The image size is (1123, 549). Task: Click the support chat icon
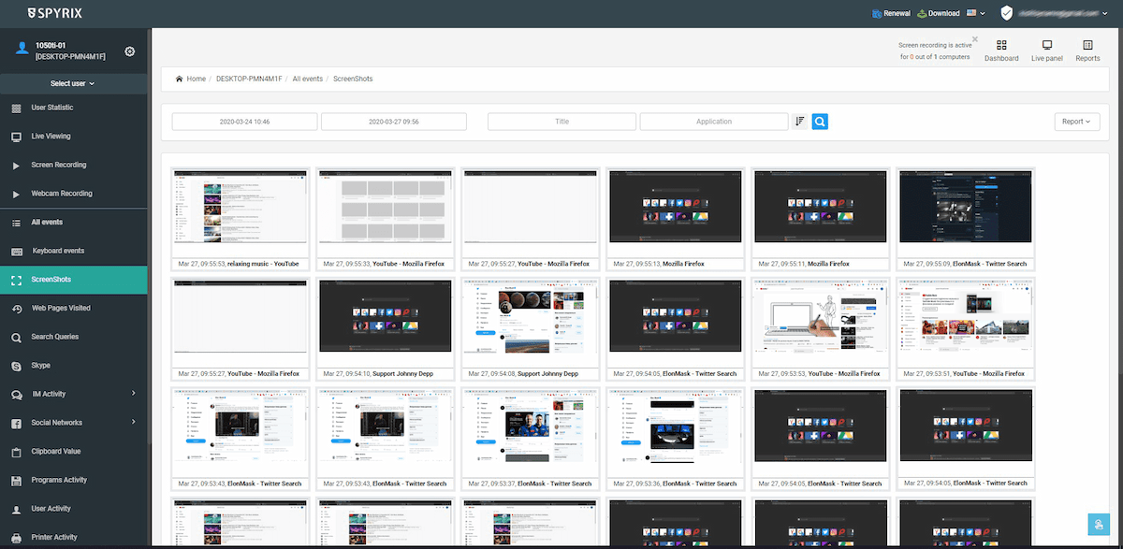click(1099, 526)
